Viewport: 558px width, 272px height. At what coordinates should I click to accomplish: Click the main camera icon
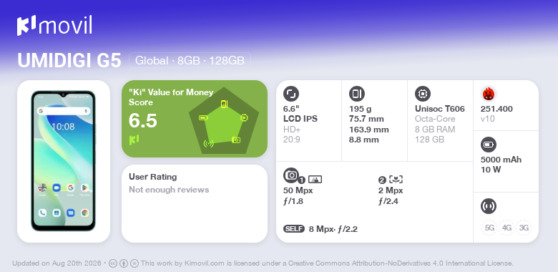291,175
